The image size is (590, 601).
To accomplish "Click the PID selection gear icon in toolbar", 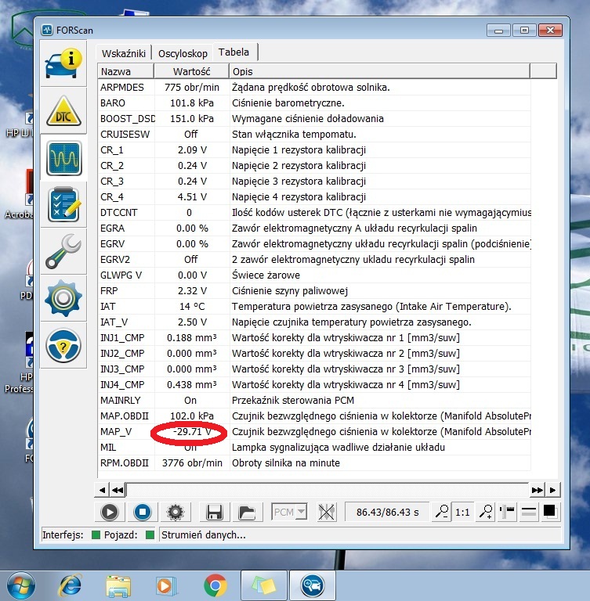I will click(175, 513).
